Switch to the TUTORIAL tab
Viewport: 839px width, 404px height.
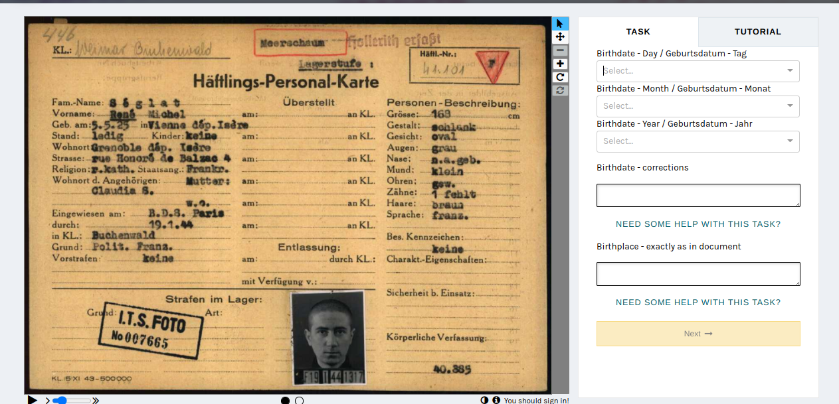point(758,32)
